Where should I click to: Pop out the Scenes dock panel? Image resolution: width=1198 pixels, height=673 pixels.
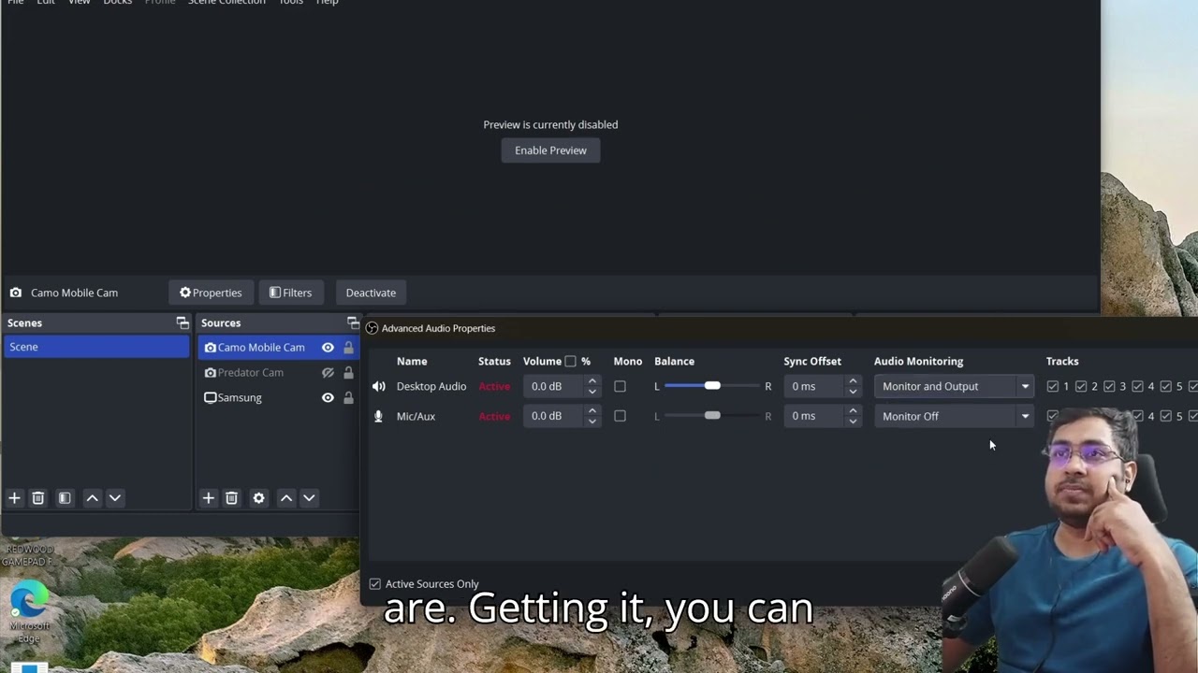183,322
